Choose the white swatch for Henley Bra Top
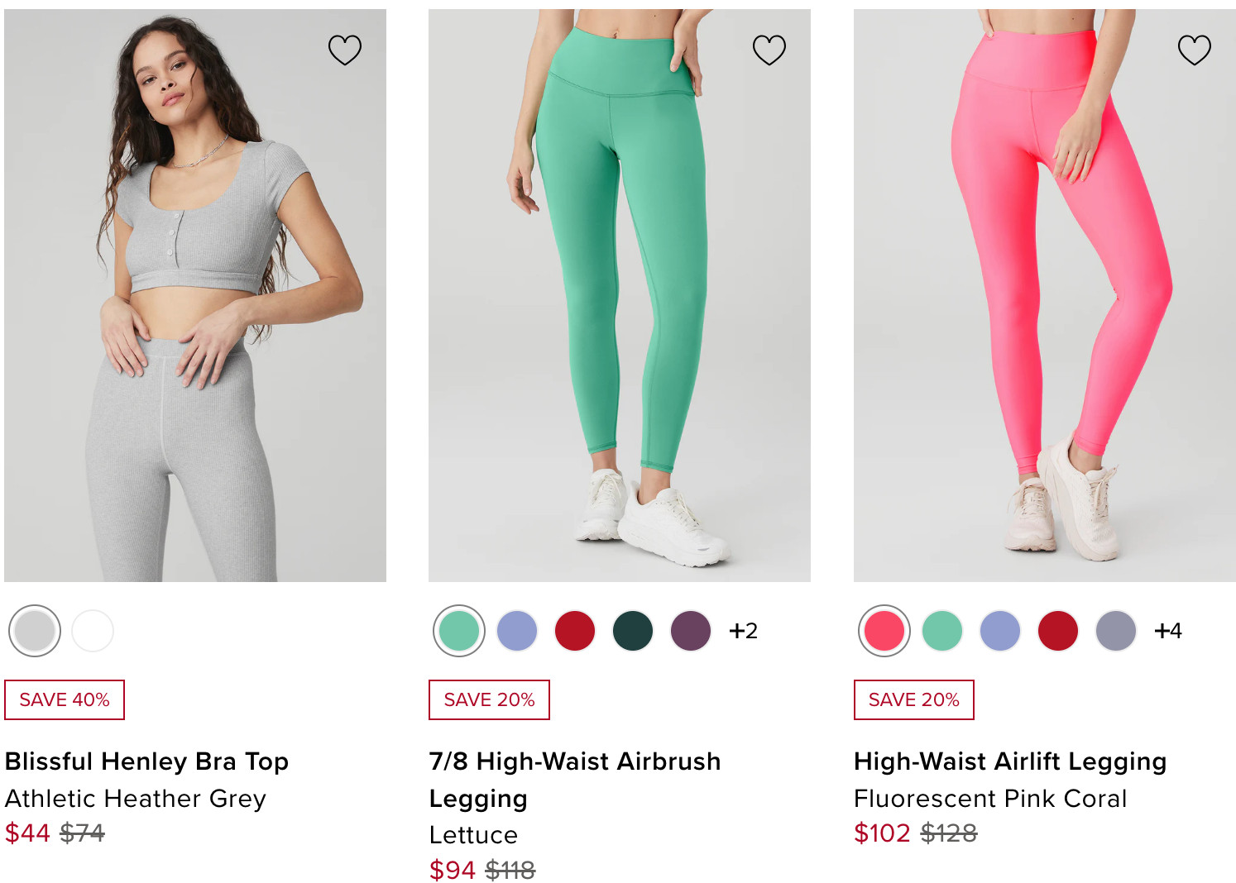This screenshot has width=1236, height=883. click(x=93, y=631)
